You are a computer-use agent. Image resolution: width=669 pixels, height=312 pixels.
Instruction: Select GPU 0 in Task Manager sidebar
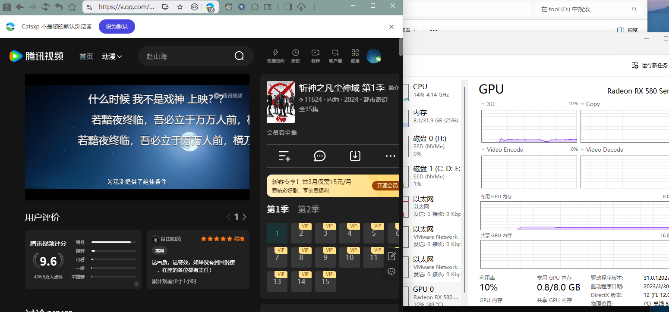tap(432, 296)
